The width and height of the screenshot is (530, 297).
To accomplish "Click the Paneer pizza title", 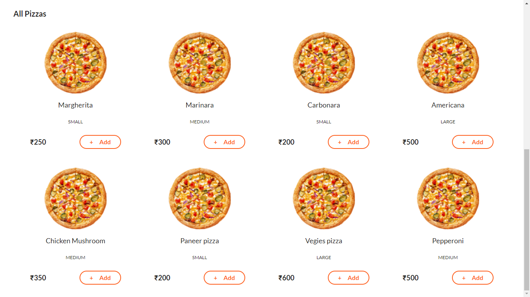I will tap(199, 241).
